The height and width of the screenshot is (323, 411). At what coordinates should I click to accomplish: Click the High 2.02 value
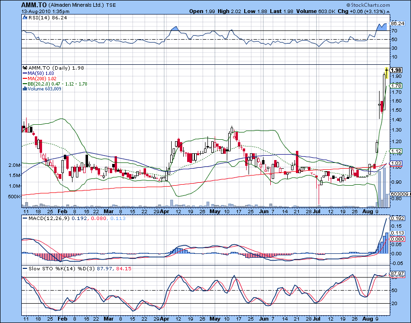230,11
